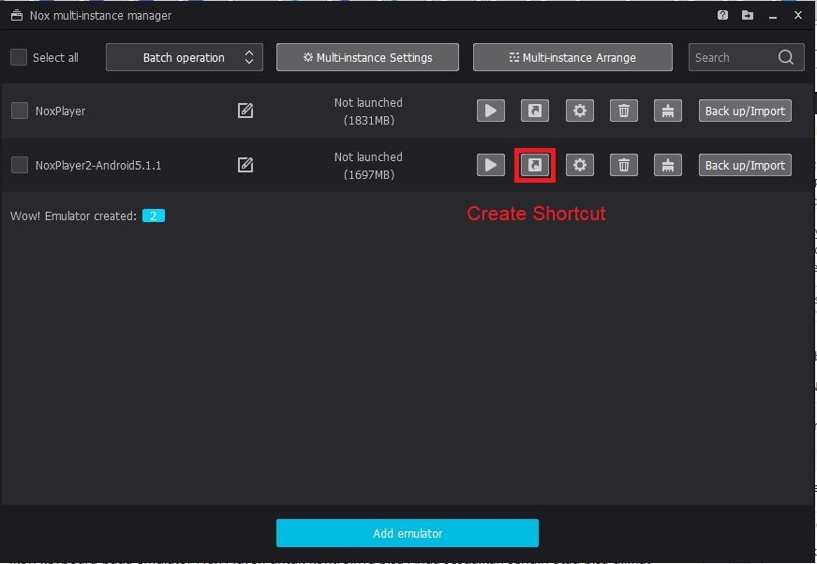Check the Select all checkbox
This screenshot has width=817, height=564.
pyautogui.click(x=19, y=57)
